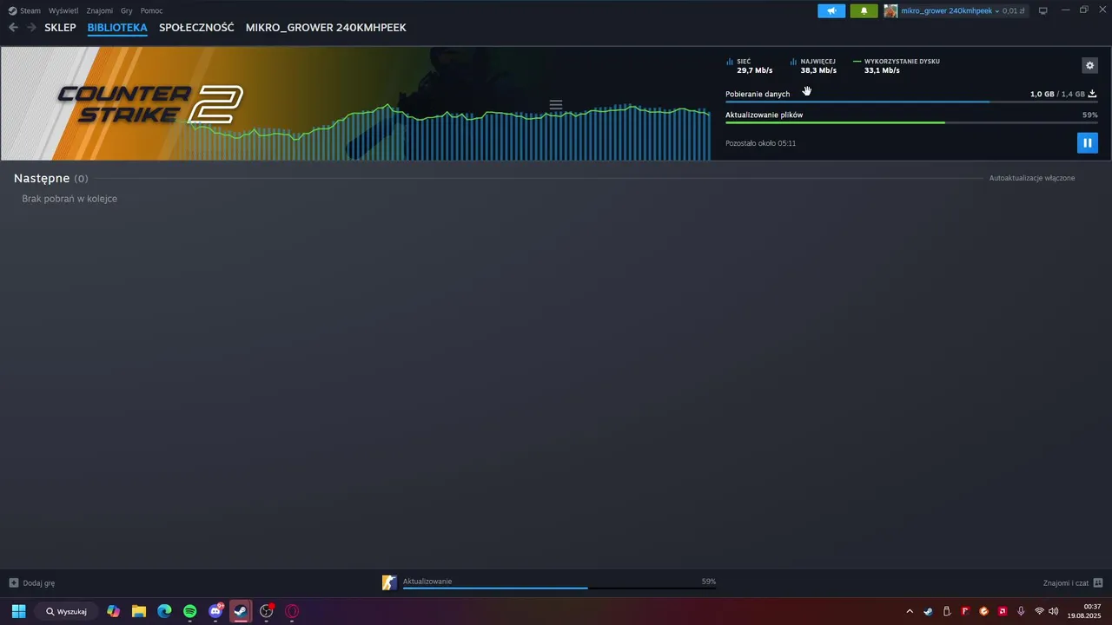The image size is (1112, 625).
Task: Open the Wyświetl menu
Action: coord(63,10)
